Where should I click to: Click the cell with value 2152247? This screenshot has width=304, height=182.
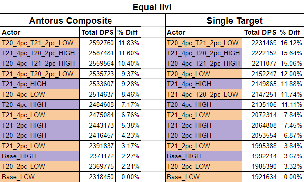[260, 74]
